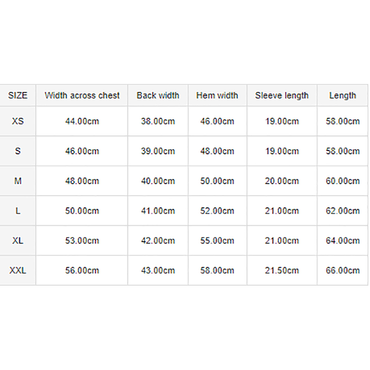Select the Width across chest header

tap(82, 95)
